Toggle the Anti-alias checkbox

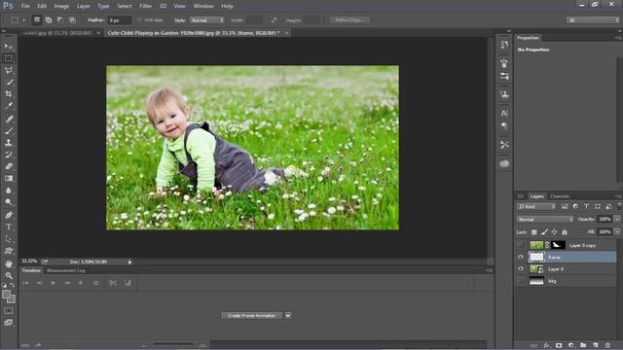tap(139, 19)
